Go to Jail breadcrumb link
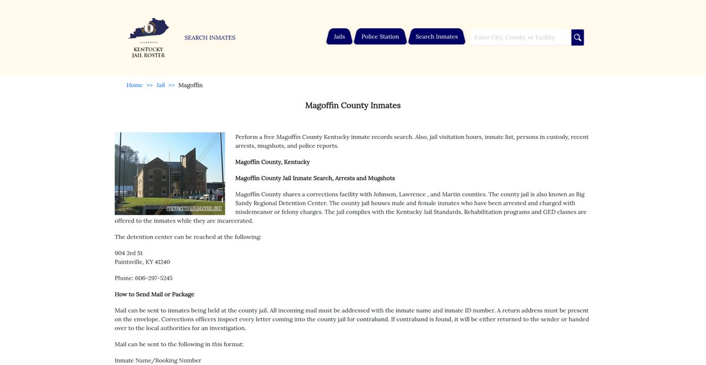 [x=161, y=85]
